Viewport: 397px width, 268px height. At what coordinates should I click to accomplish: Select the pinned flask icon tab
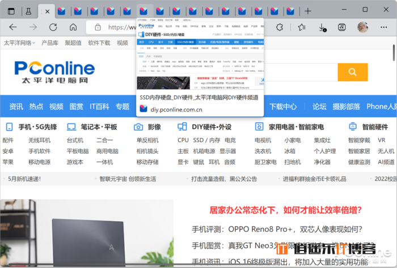pyautogui.click(x=28, y=11)
